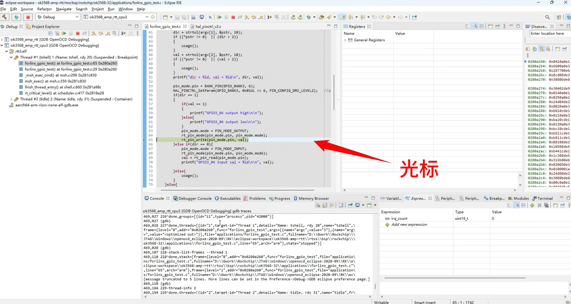Stop the launch using the red square launch bar button
571x304 pixels.
[28, 17]
